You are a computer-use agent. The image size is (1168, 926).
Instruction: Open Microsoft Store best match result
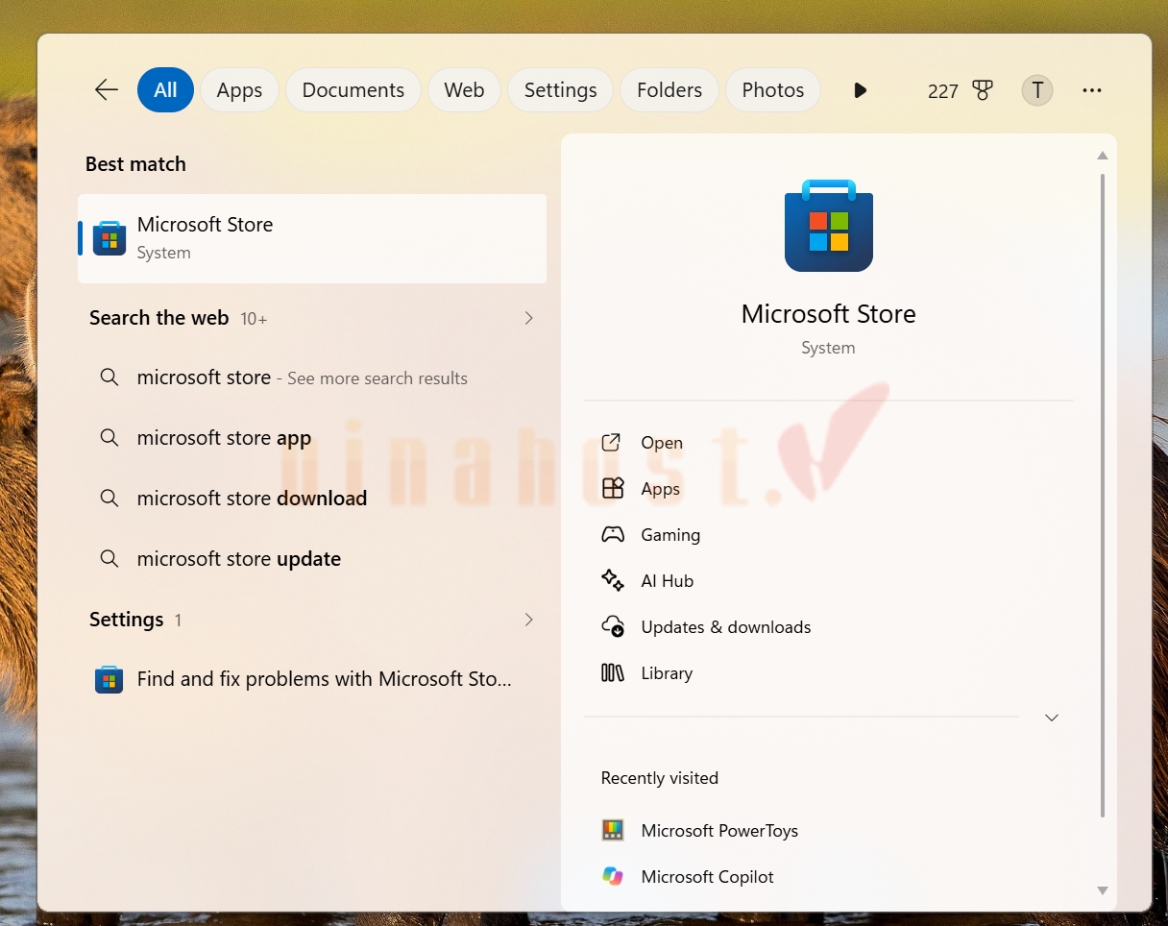point(312,238)
